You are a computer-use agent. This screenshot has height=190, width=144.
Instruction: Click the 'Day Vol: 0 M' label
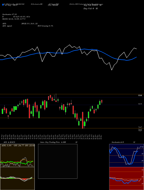point(90,8)
